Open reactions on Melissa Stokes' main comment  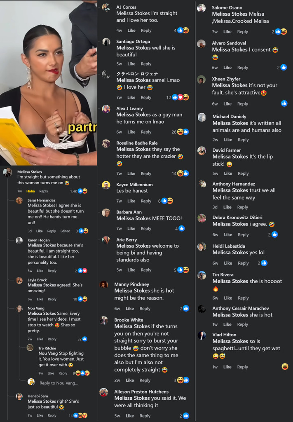(x=79, y=191)
